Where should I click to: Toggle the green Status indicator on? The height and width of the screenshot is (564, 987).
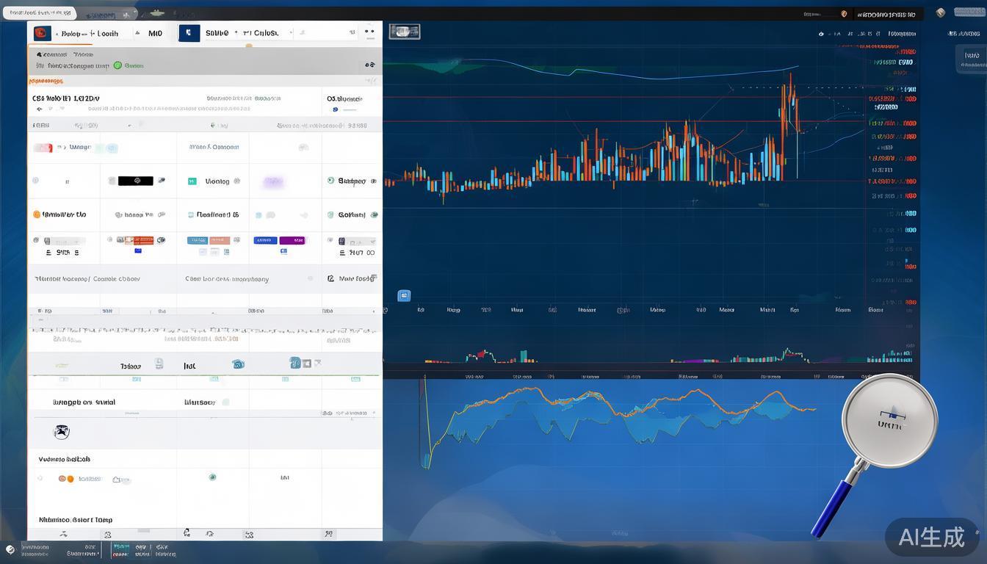pos(118,65)
